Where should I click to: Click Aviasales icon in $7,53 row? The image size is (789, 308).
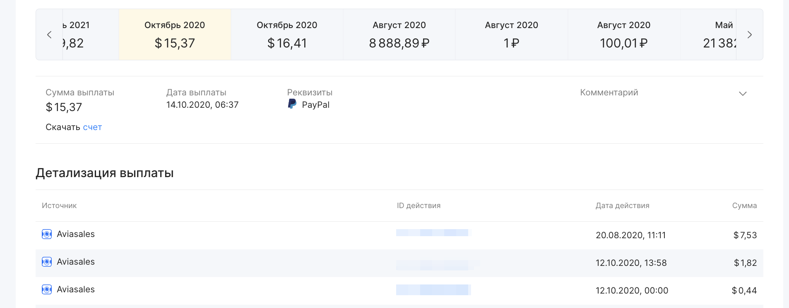point(47,234)
